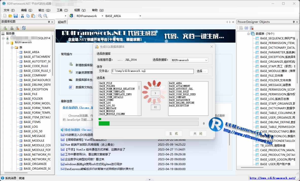
Task: Click the 文件名 path input field
Action: pos(152,71)
